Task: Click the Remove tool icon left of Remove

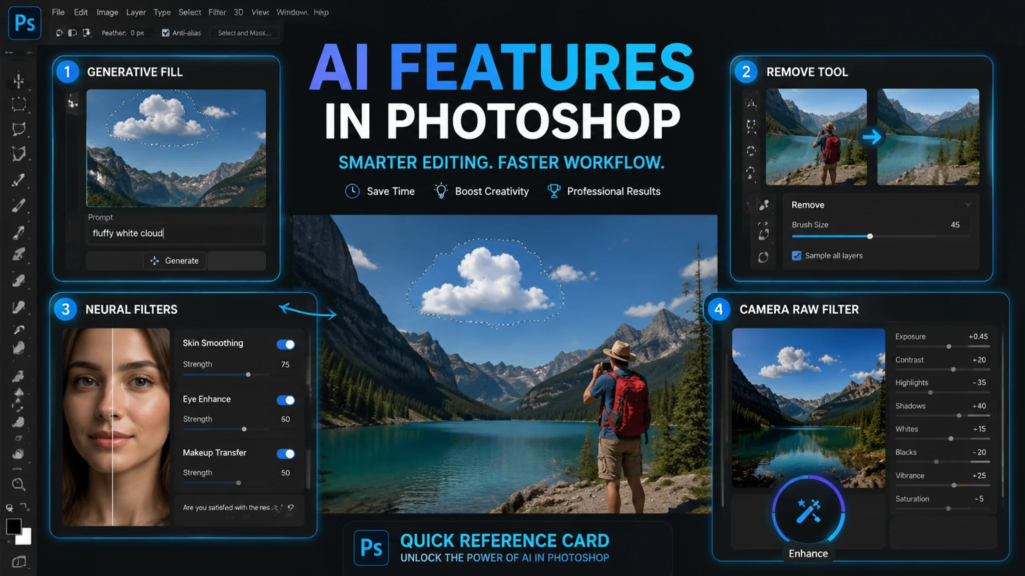Action: point(764,205)
